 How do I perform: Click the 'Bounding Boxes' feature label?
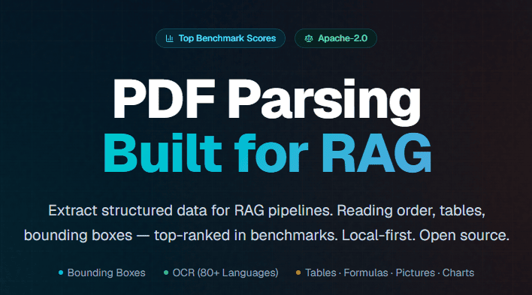point(106,272)
